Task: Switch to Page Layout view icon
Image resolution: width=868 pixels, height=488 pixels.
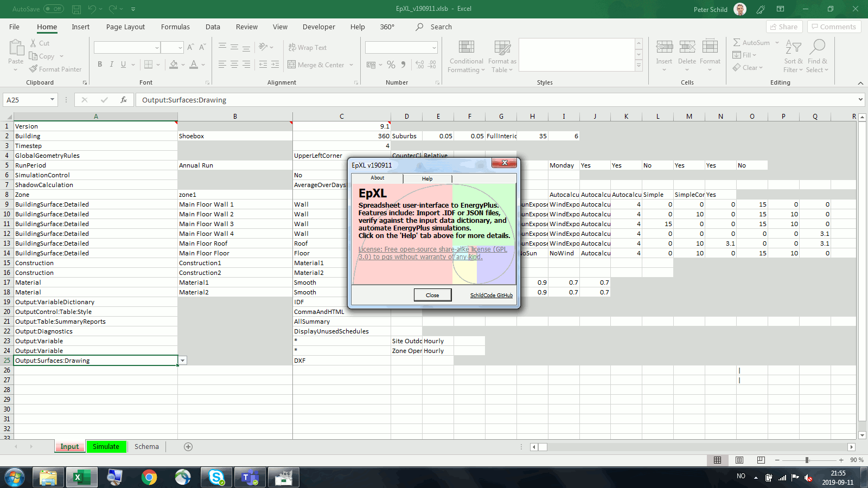Action: point(739,460)
